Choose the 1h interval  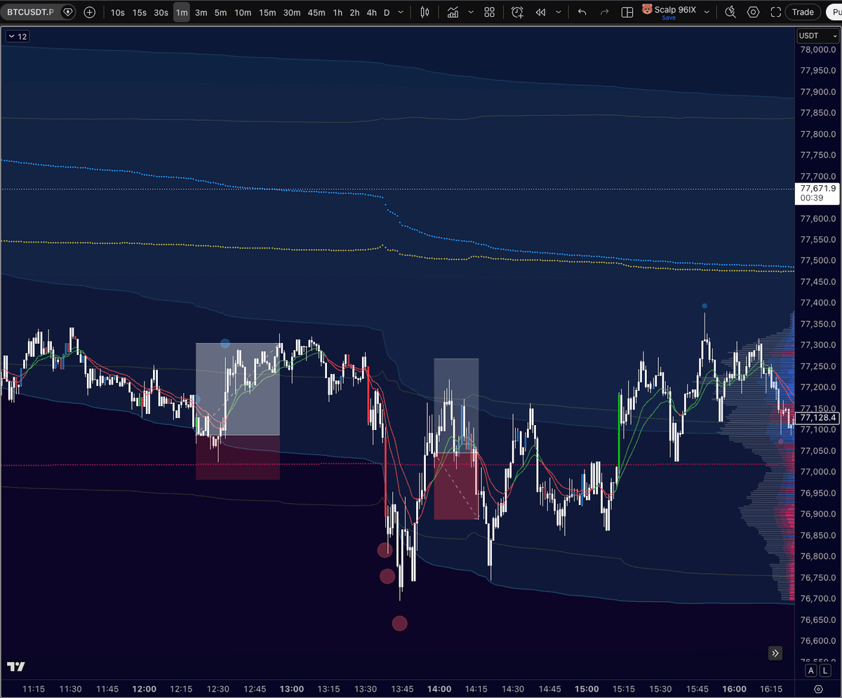coord(338,12)
